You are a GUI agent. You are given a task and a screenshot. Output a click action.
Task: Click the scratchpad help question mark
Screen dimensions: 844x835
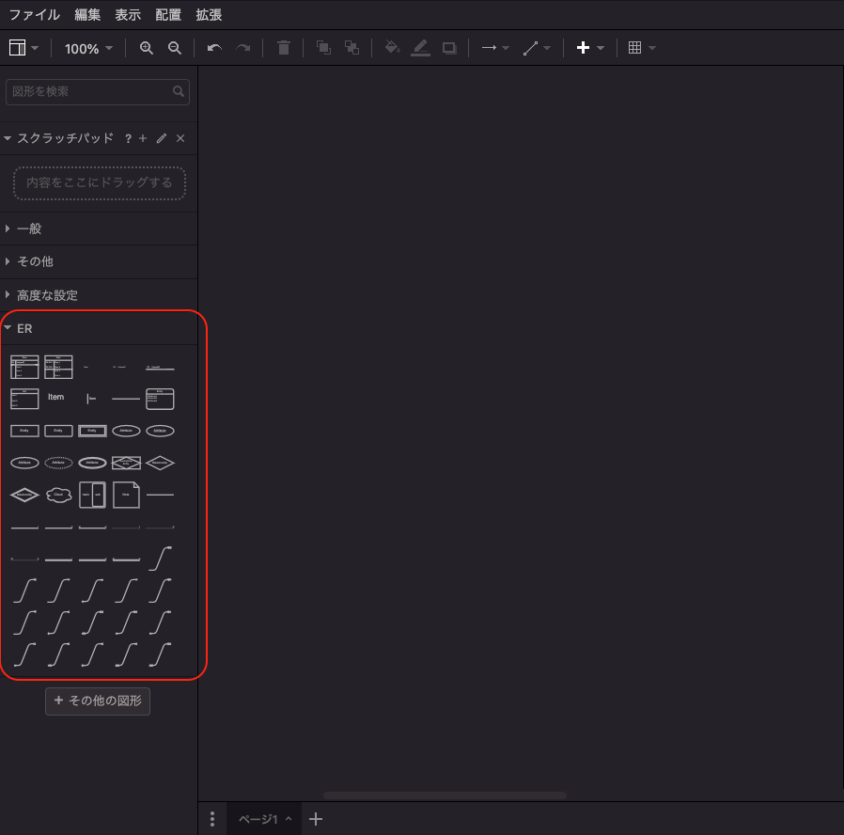pos(128,138)
